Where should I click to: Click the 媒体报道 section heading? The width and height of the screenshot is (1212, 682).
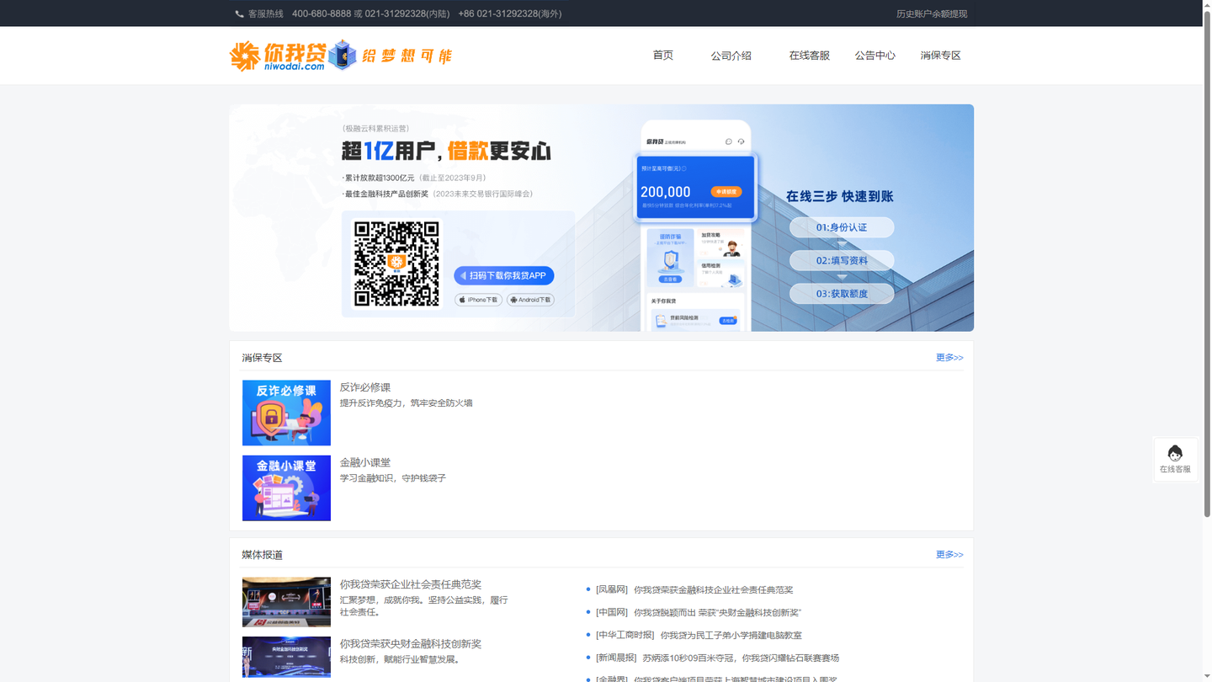263,555
